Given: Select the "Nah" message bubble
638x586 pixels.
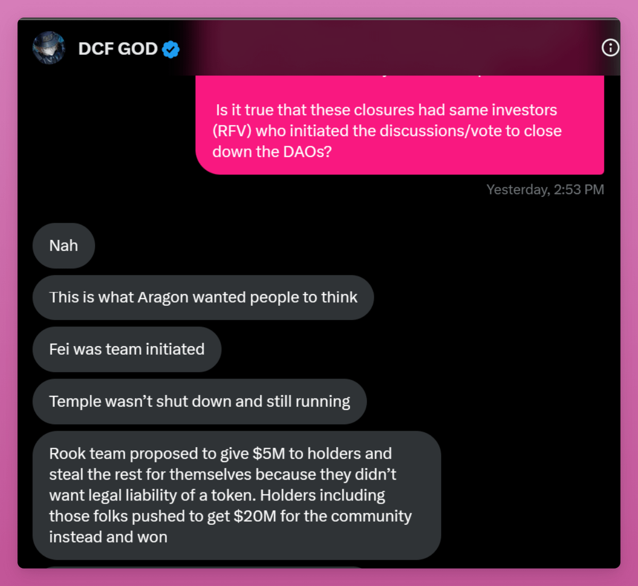Looking at the screenshot, I should pos(64,246).
